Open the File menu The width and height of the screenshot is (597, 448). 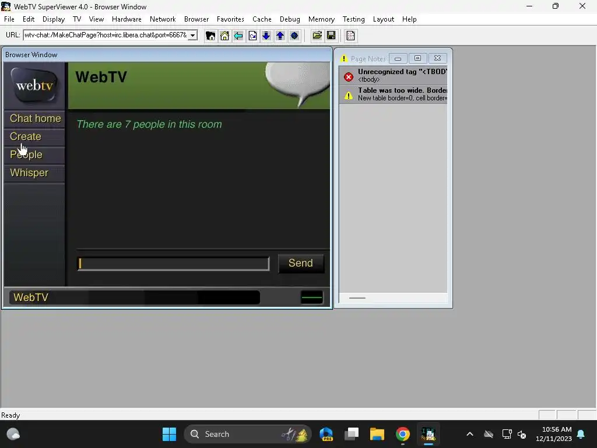pyautogui.click(x=9, y=19)
